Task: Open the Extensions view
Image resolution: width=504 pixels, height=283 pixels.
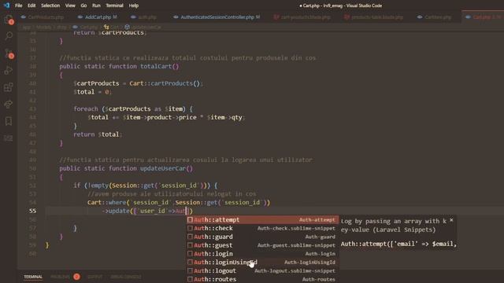Action: (x=9, y=87)
